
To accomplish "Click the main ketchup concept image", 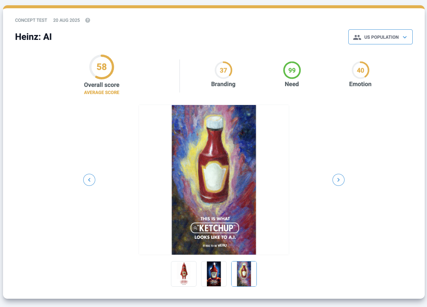I will pyautogui.click(x=214, y=180).
